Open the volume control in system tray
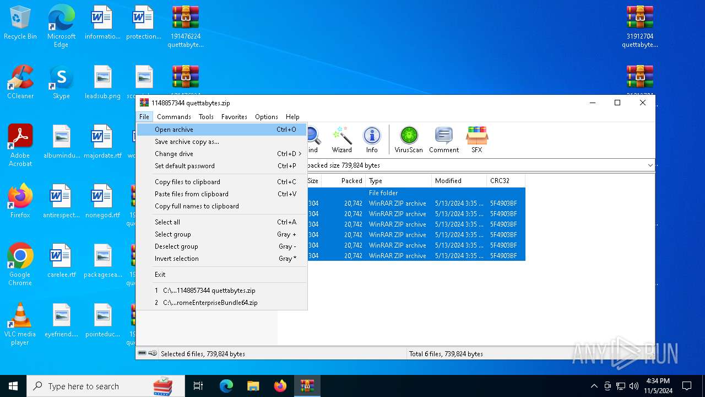The width and height of the screenshot is (705, 397). coord(634,386)
